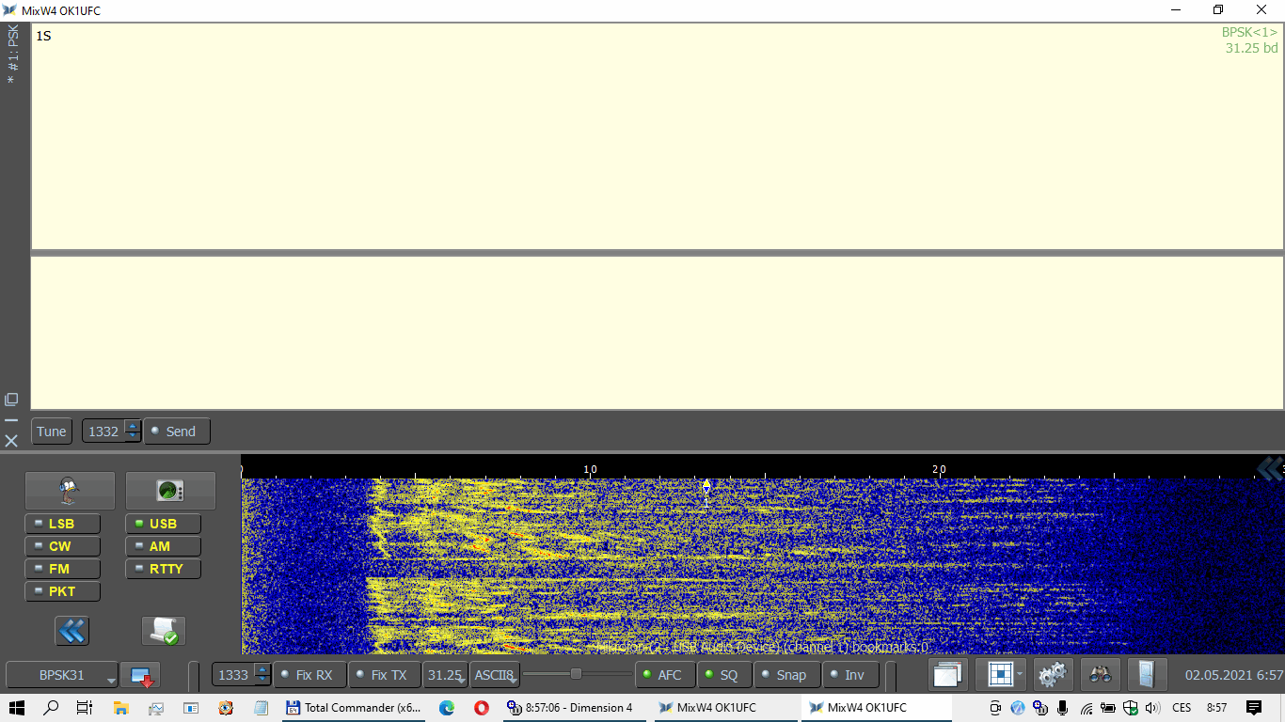This screenshot has height=722, width=1285.
Task: Enable LSB radio mode
Action: pyautogui.click(x=62, y=524)
